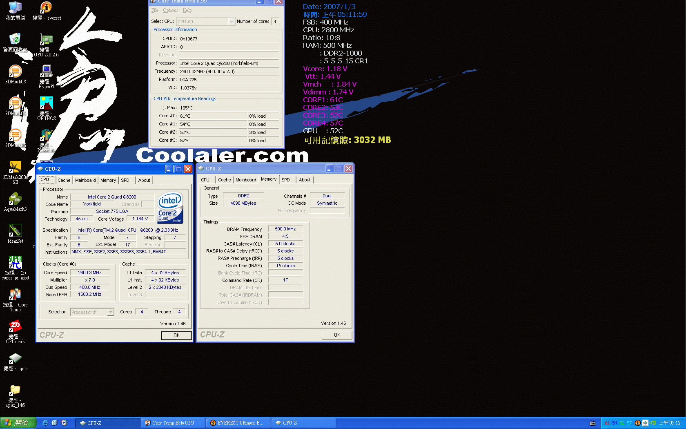
Task: Select Mainboard tab in left CPU-Z
Action: coord(85,180)
